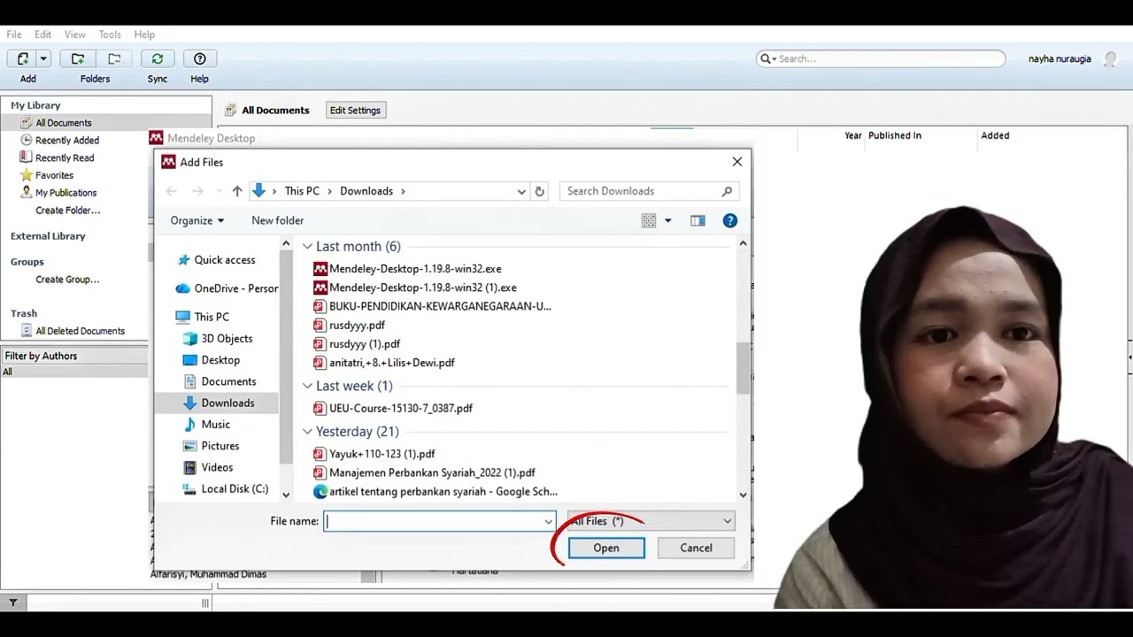
Task: Click the Open button
Action: pyautogui.click(x=606, y=548)
